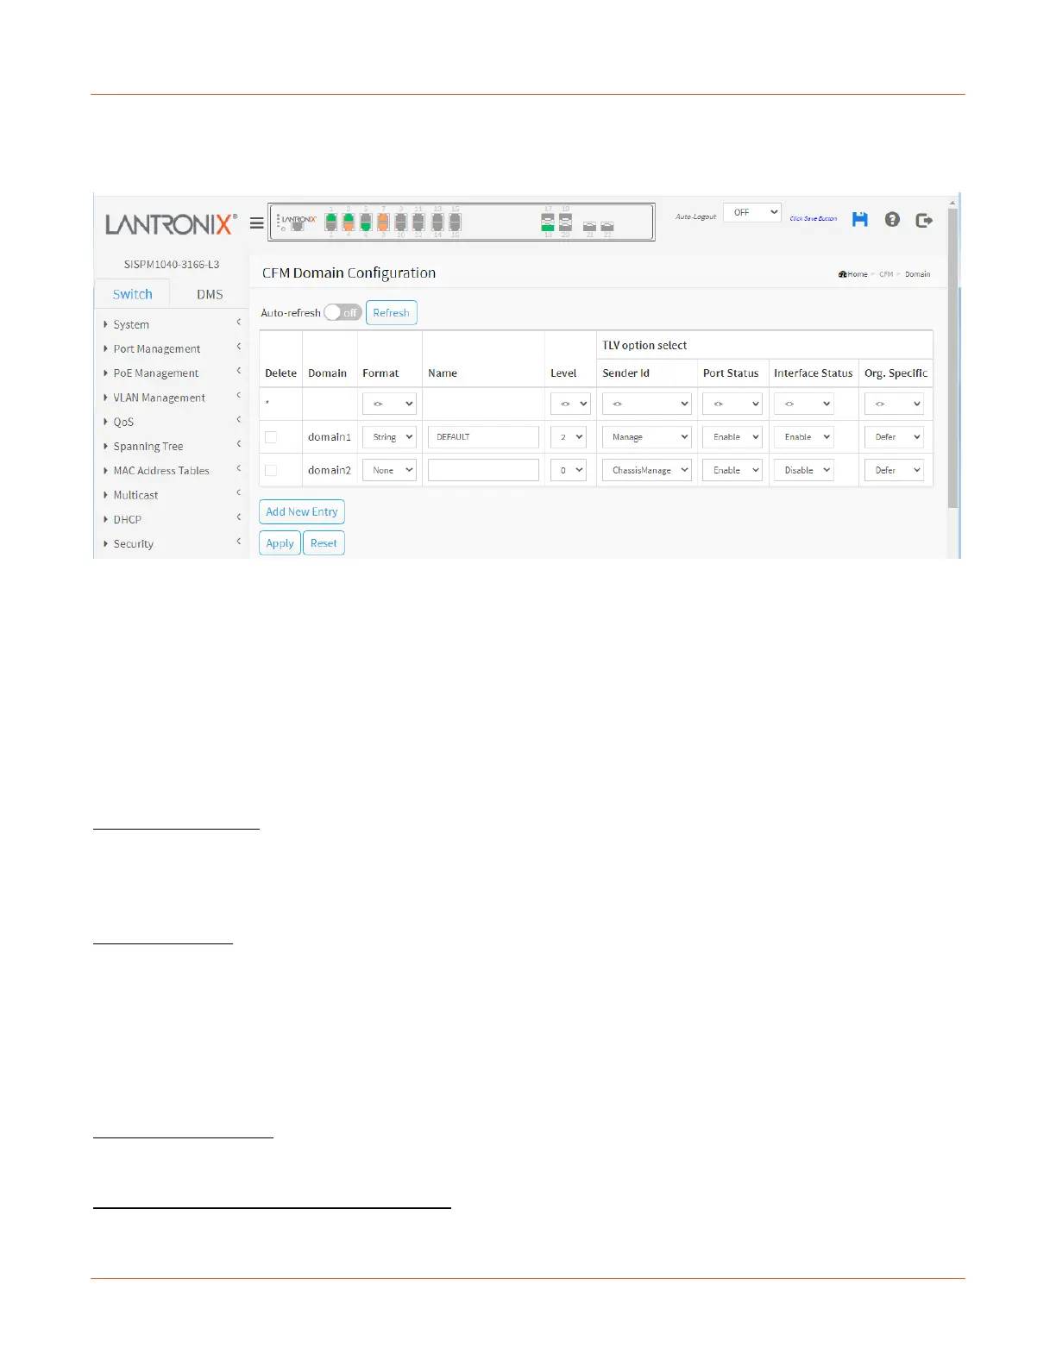The width and height of the screenshot is (1056, 1366).
Task: Switch to the Switch tab
Action: (132, 294)
